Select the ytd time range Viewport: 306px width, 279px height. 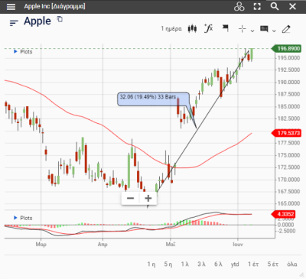[235, 264]
